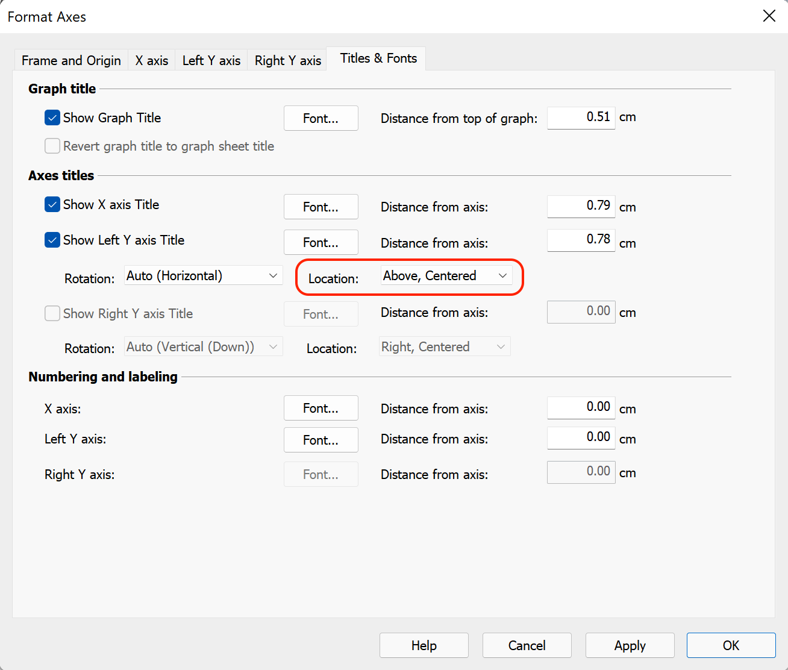This screenshot has width=788, height=670.
Task: Switch to the Frame and Origin tab
Action: click(70, 60)
